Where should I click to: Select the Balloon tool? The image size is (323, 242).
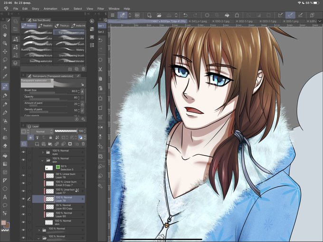click(x=5, y=205)
